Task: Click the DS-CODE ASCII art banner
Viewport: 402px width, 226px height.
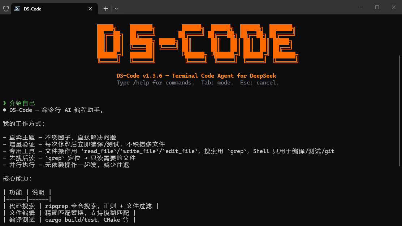Action: click(x=198, y=44)
